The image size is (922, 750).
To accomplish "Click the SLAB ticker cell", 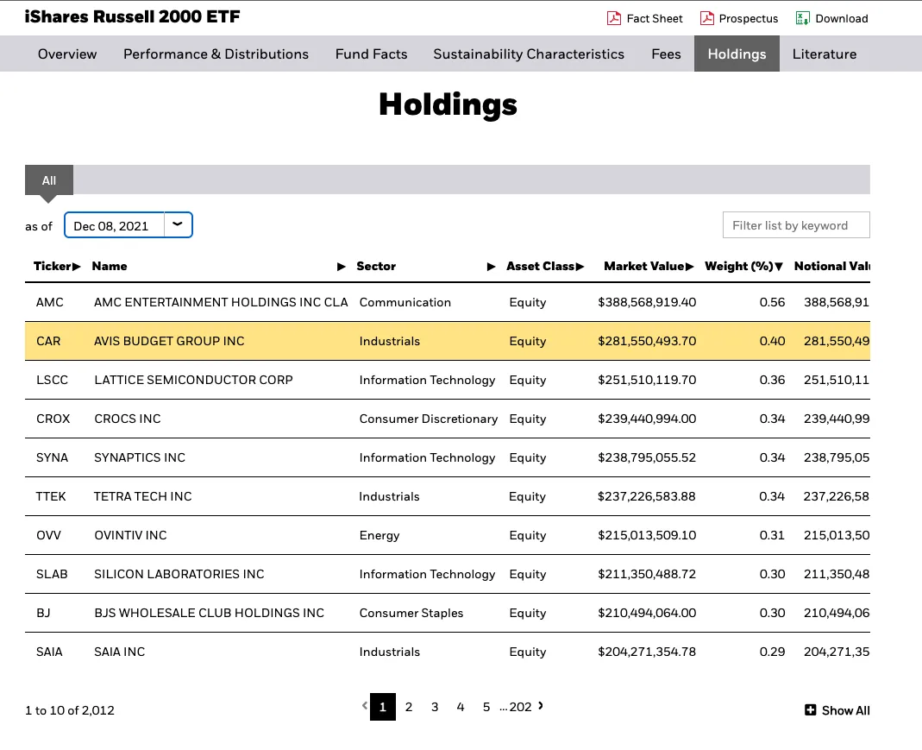I will tap(52, 574).
